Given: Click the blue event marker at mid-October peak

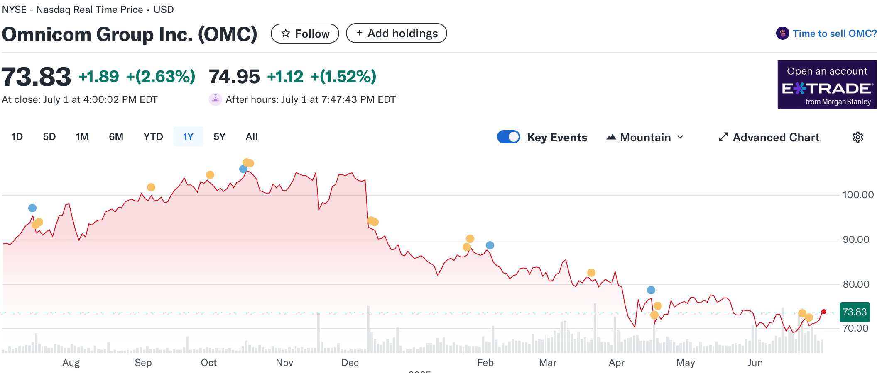Looking at the screenshot, I should (x=243, y=169).
